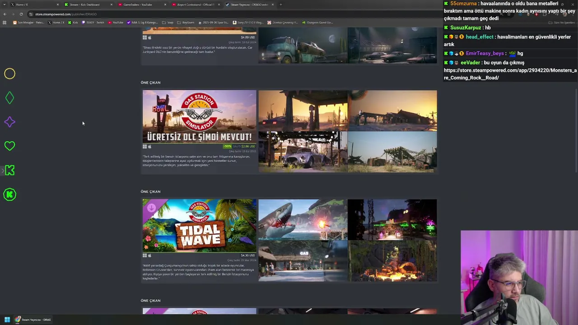Open the Windows Start menu
This screenshot has width=578, height=325.
point(7,320)
